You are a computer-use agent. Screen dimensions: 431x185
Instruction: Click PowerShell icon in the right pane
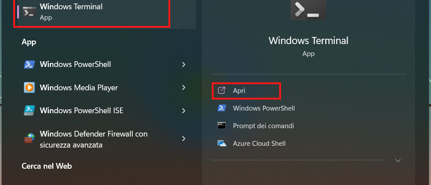tap(222, 108)
